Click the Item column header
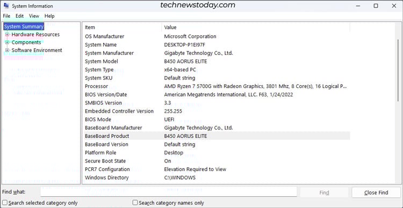 [x=122, y=27]
